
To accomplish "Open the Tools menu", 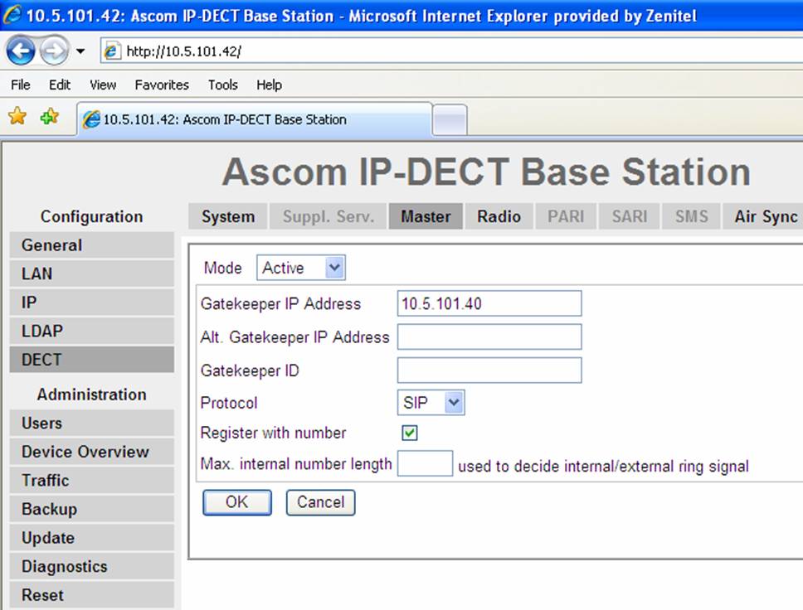I will click(222, 85).
